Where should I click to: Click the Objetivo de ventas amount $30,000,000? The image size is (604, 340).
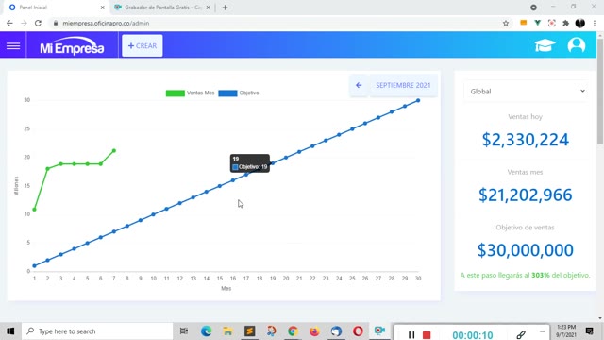[x=525, y=250]
